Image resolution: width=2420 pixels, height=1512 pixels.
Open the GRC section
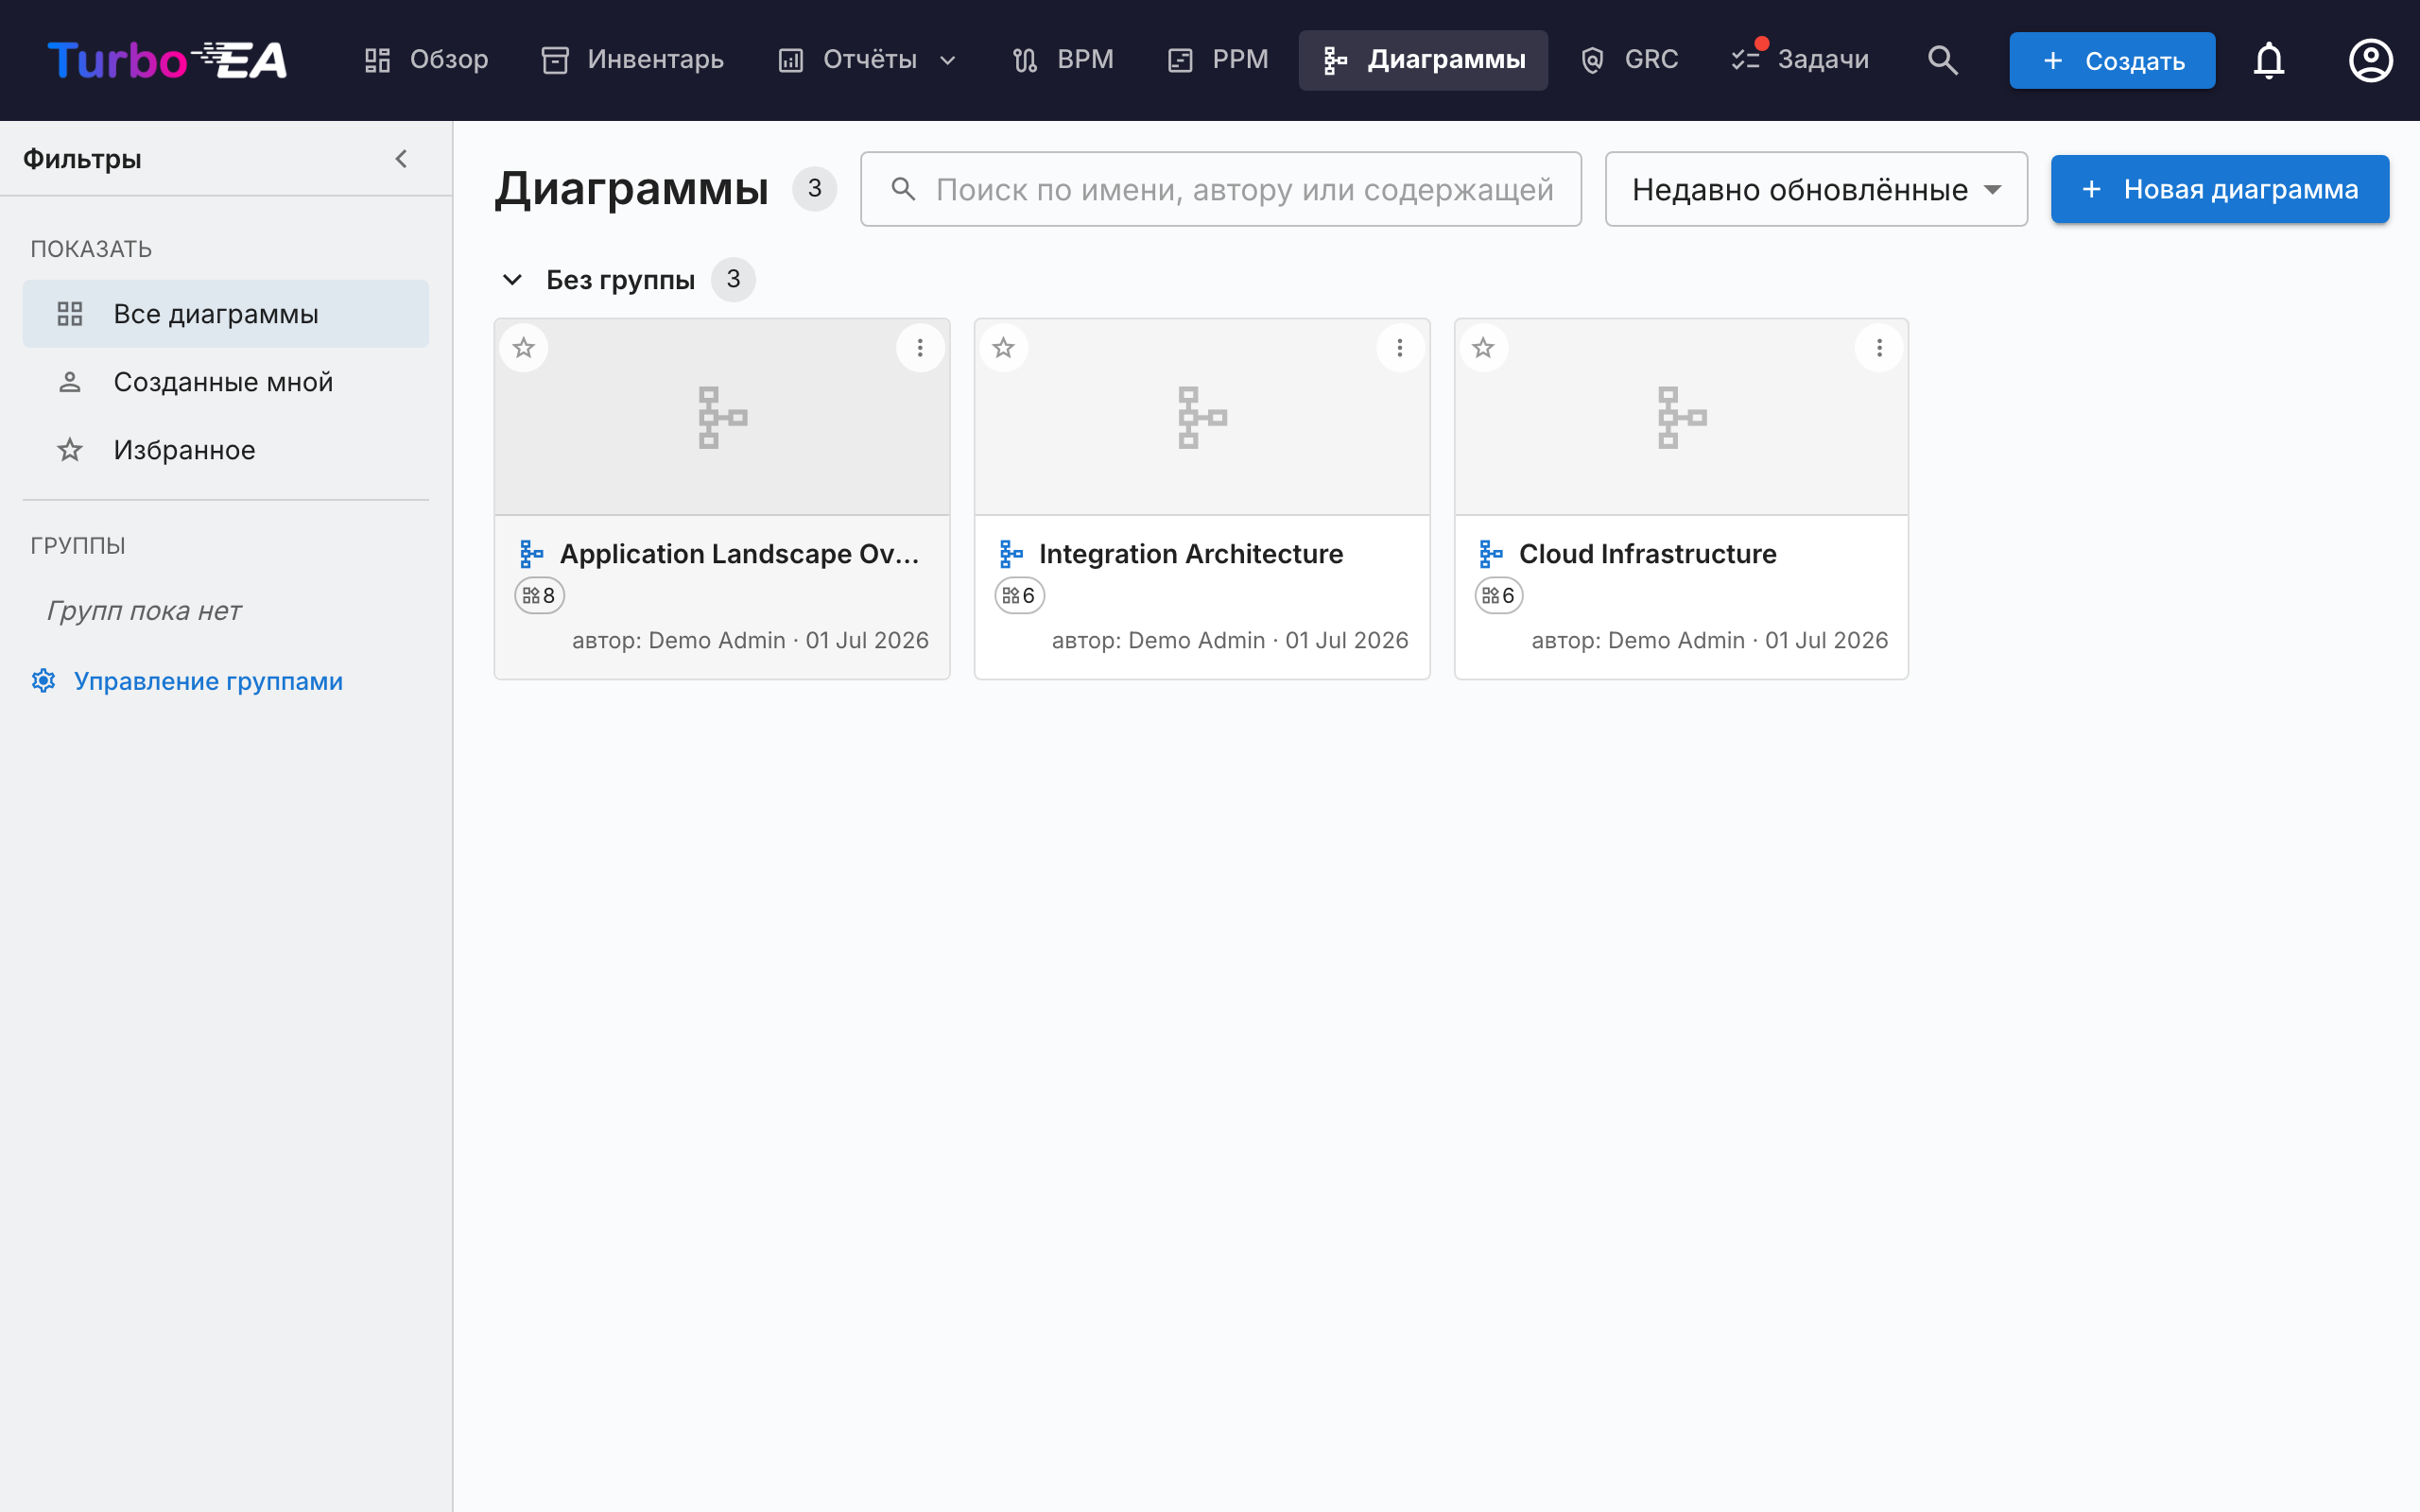point(1630,60)
